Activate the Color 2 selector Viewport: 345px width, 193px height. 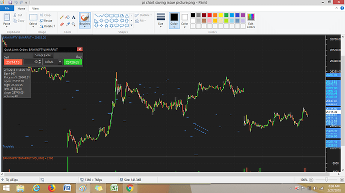tap(184, 20)
